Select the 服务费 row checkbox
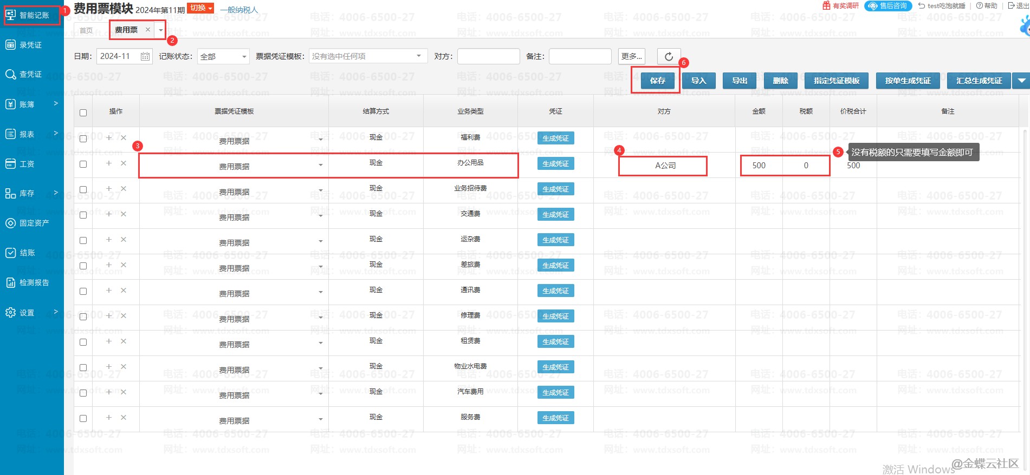 pyautogui.click(x=83, y=418)
